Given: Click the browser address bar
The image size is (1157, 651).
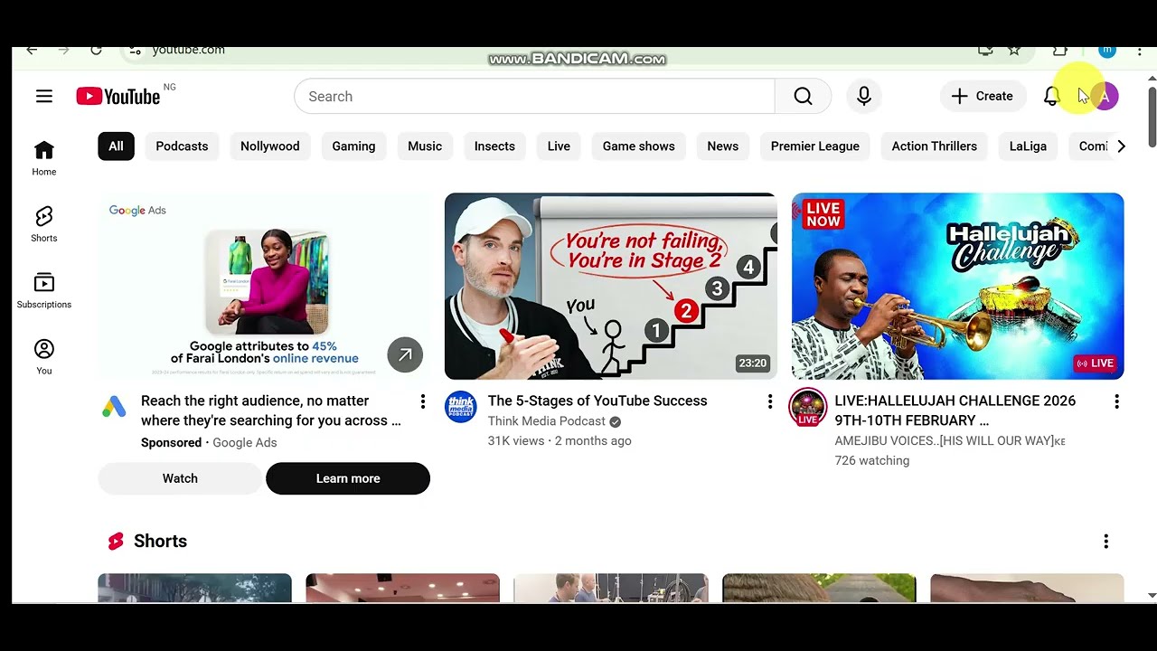Looking at the screenshot, I should [551, 50].
